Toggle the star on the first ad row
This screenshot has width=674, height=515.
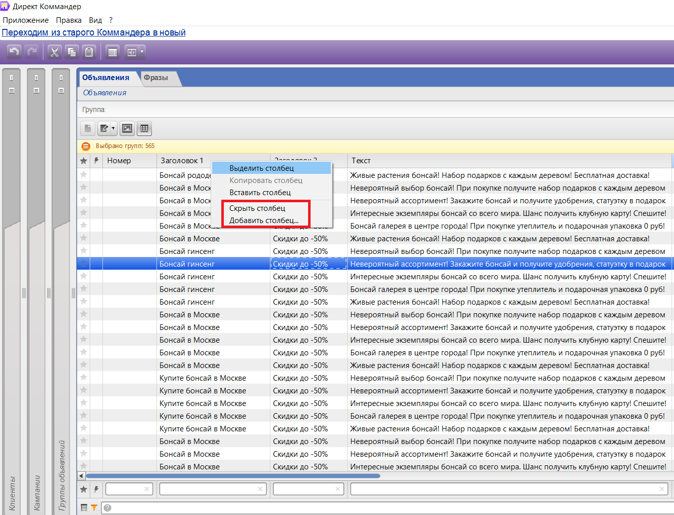pyautogui.click(x=84, y=175)
